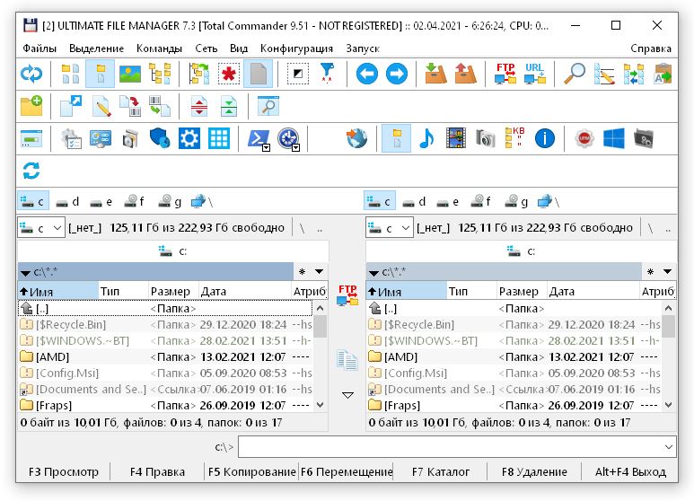Click the globe internet icon
Screen dimensions: 694x501
(356, 138)
